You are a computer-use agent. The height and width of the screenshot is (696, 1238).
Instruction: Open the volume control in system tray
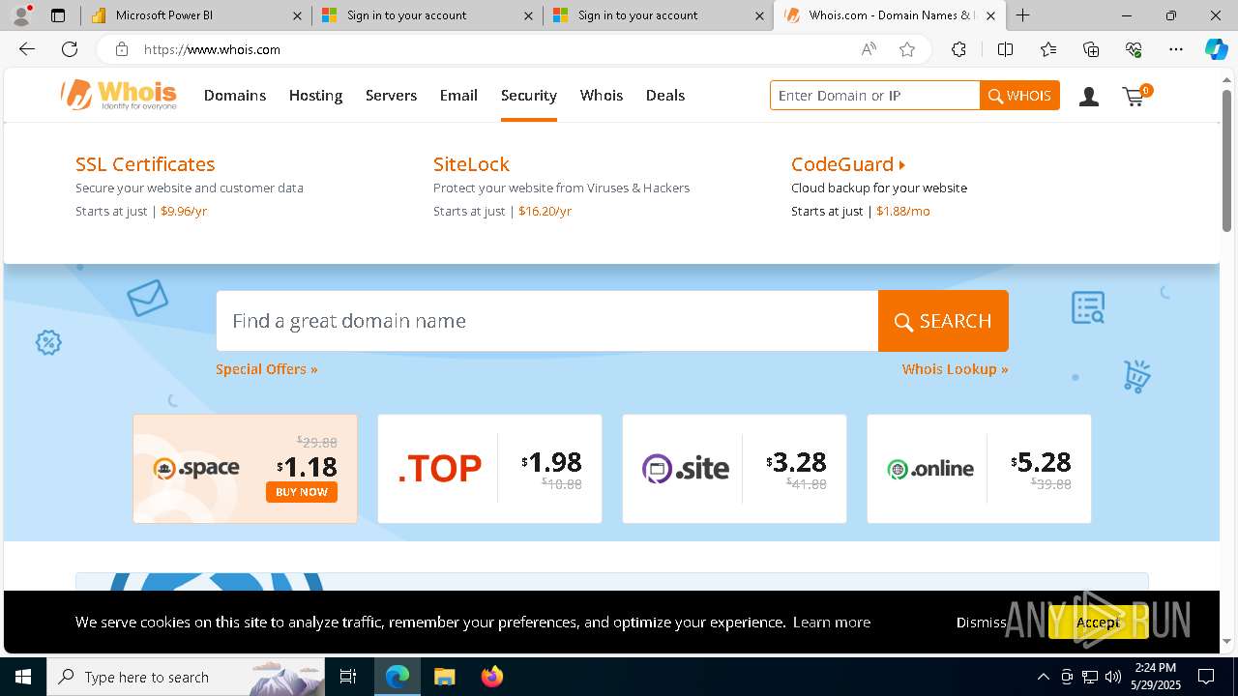pyautogui.click(x=1113, y=677)
